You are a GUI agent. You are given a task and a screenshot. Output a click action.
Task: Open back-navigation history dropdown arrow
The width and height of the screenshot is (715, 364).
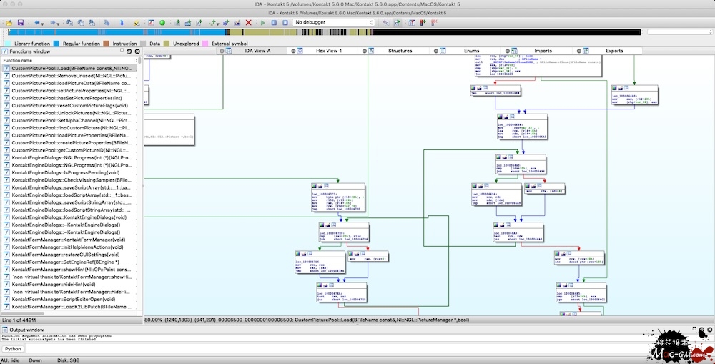(42, 24)
